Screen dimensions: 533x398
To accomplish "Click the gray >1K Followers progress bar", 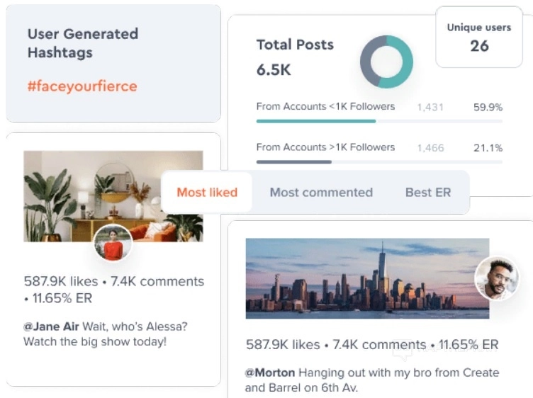I will [294, 162].
